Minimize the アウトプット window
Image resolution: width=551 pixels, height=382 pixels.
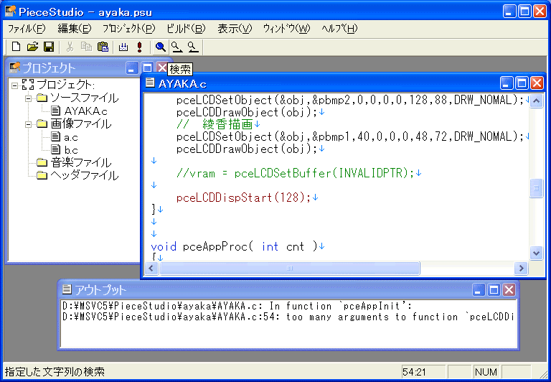[479, 290]
